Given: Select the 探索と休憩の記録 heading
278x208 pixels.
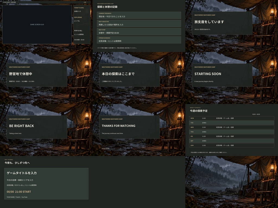Looking at the screenshot, I should pos(107,7).
